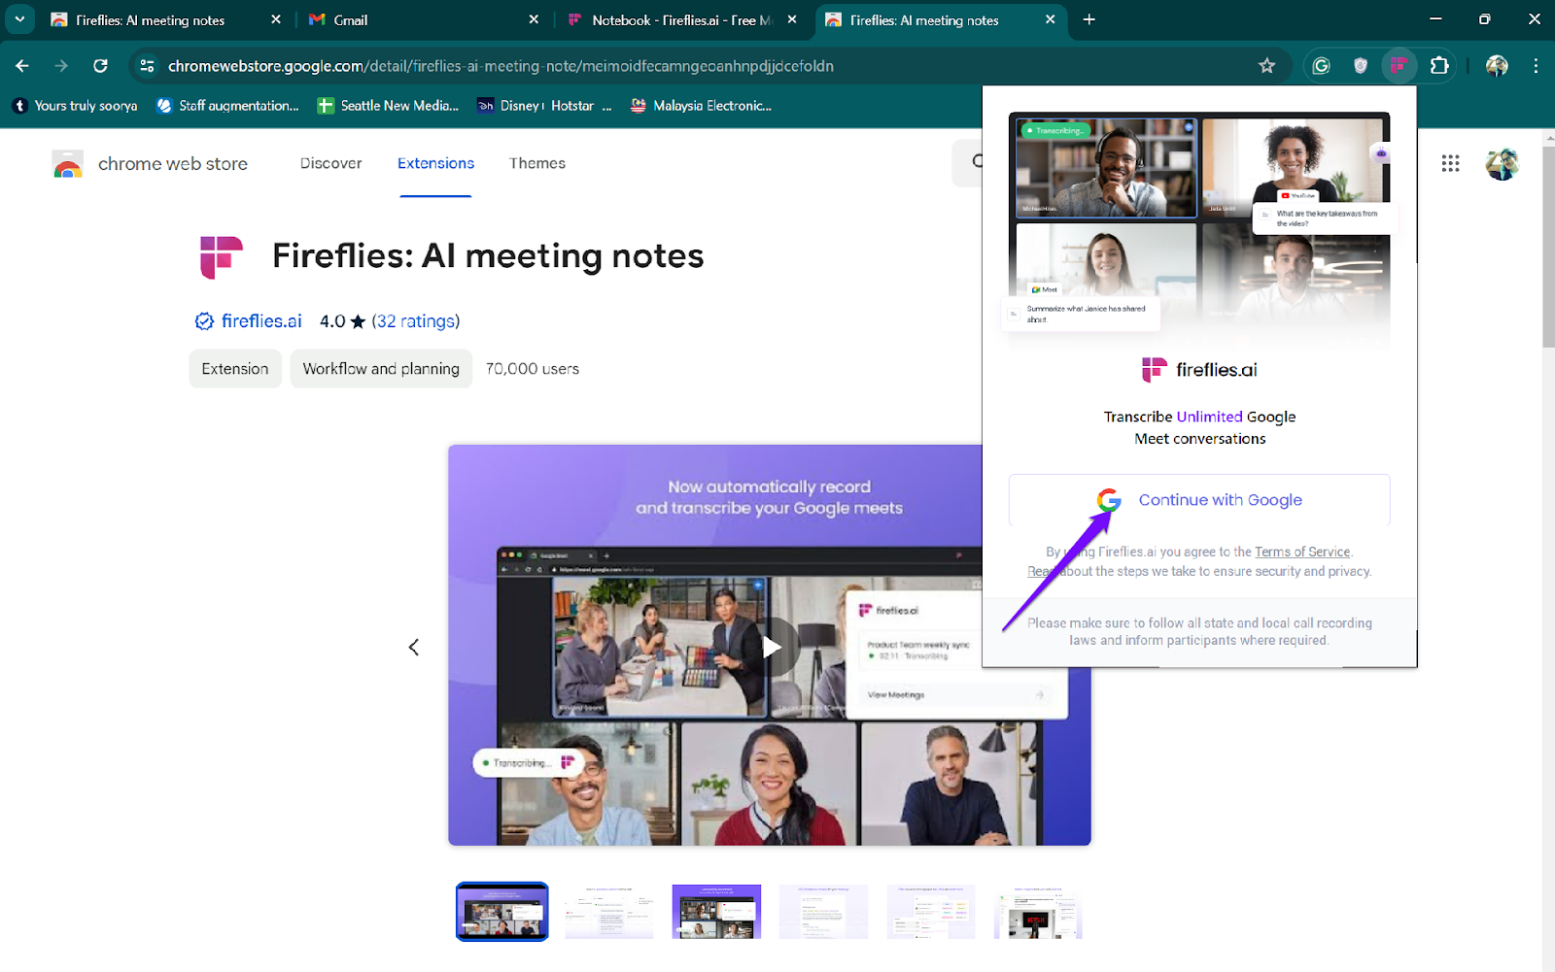1555x972 pixels.
Task: Open the Grammarly extension icon
Action: point(1321,66)
